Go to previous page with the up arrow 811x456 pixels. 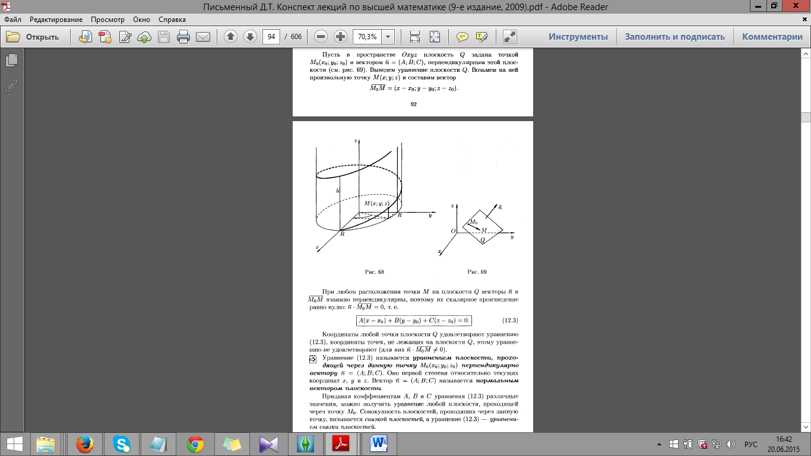click(x=231, y=37)
